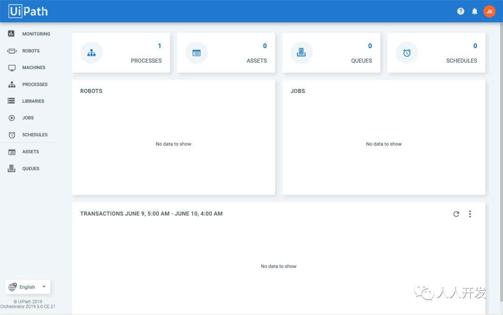The height and width of the screenshot is (315, 503).
Task: Go to Robots menu label
Action: pyautogui.click(x=31, y=51)
